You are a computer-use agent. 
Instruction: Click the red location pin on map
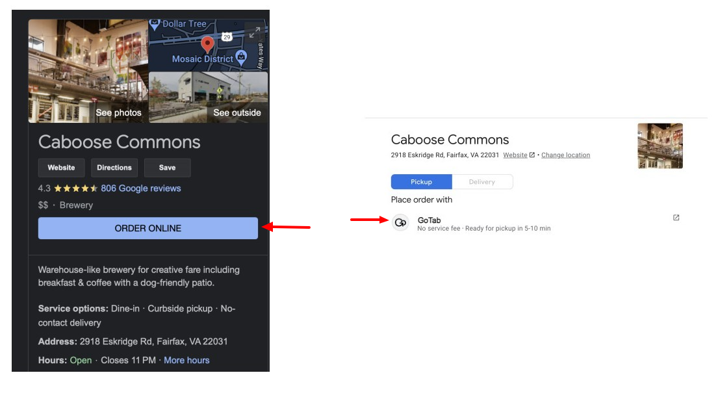tap(207, 44)
